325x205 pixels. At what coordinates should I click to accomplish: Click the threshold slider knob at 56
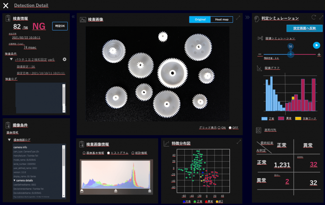290,54
